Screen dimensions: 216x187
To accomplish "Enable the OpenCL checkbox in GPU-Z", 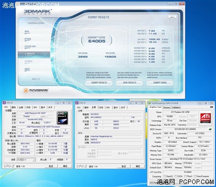I will (165, 177).
